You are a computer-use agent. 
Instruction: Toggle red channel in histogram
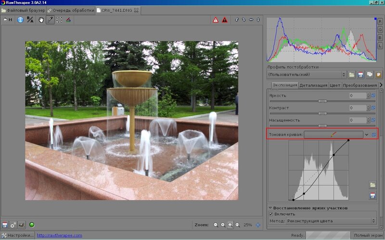(380, 22)
